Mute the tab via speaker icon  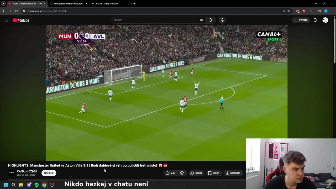pyautogui.click(x=40, y=3)
